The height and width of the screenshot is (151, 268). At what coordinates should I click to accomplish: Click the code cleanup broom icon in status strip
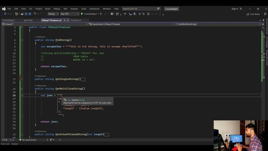click(x=51, y=140)
